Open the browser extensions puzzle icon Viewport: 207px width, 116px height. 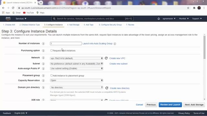194,8
